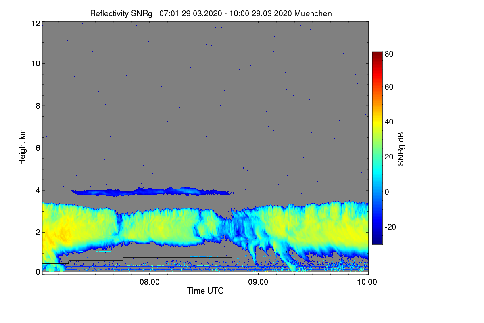Click the y-axis tick label 8

(x=38, y=106)
